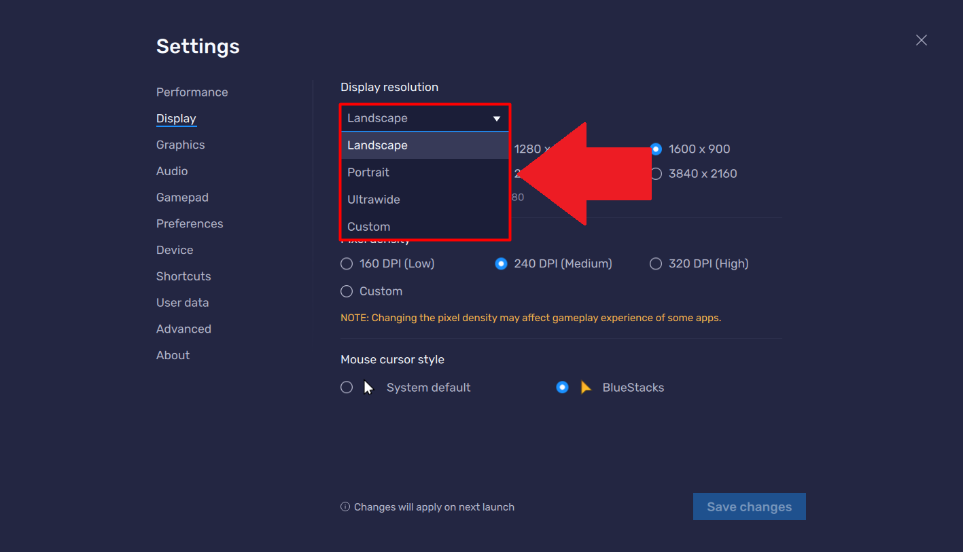Open the Performance settings
963x552 pixels.
point(192,92)
